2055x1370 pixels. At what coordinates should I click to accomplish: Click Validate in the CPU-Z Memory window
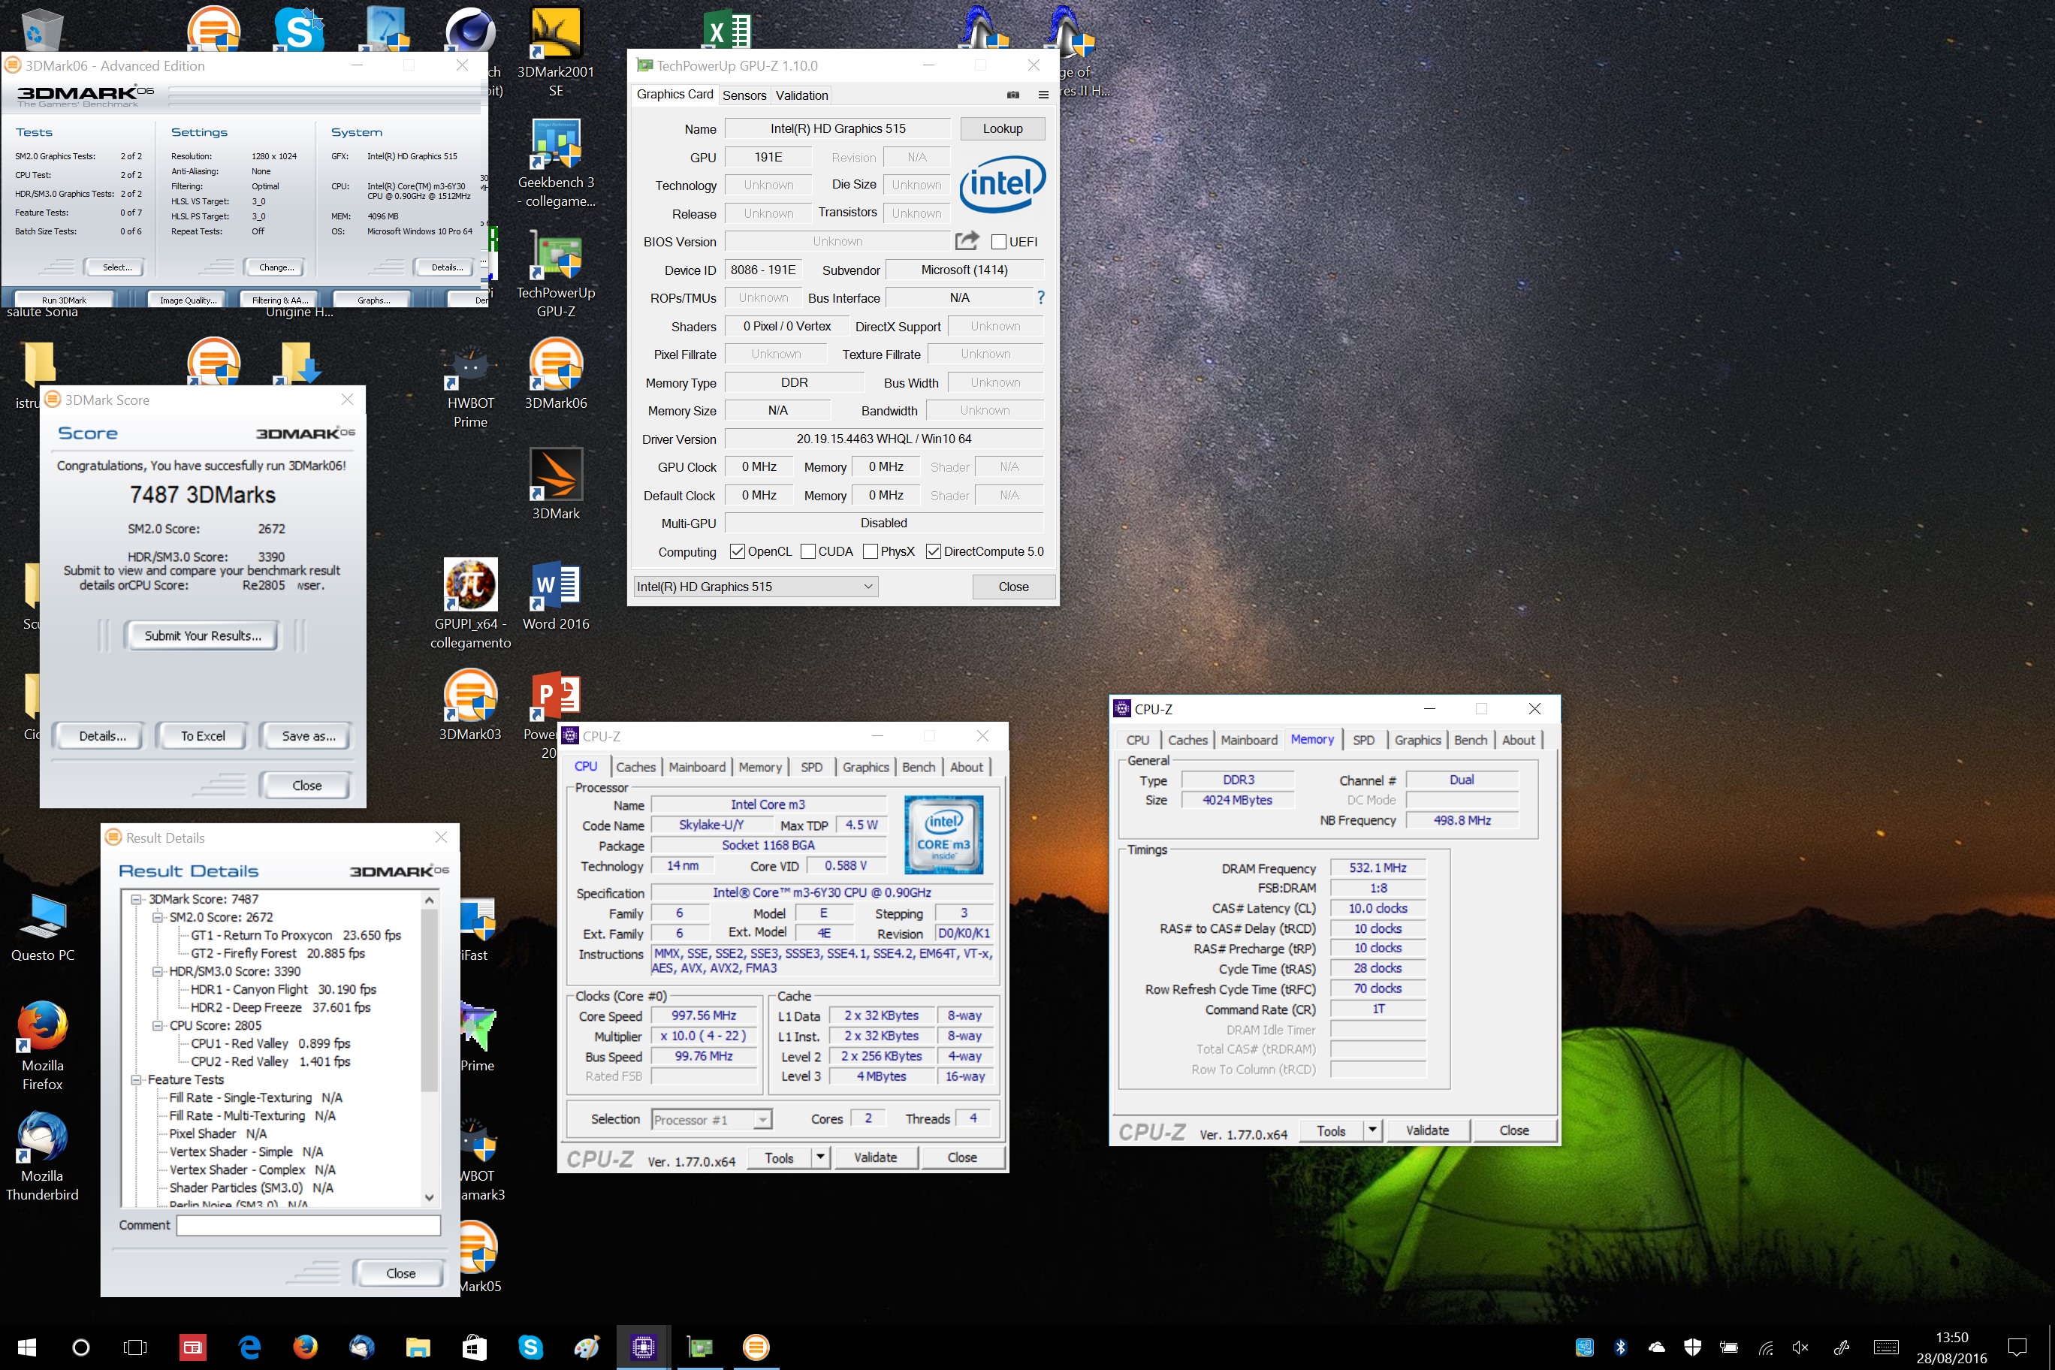[x=1427, y=1130]
